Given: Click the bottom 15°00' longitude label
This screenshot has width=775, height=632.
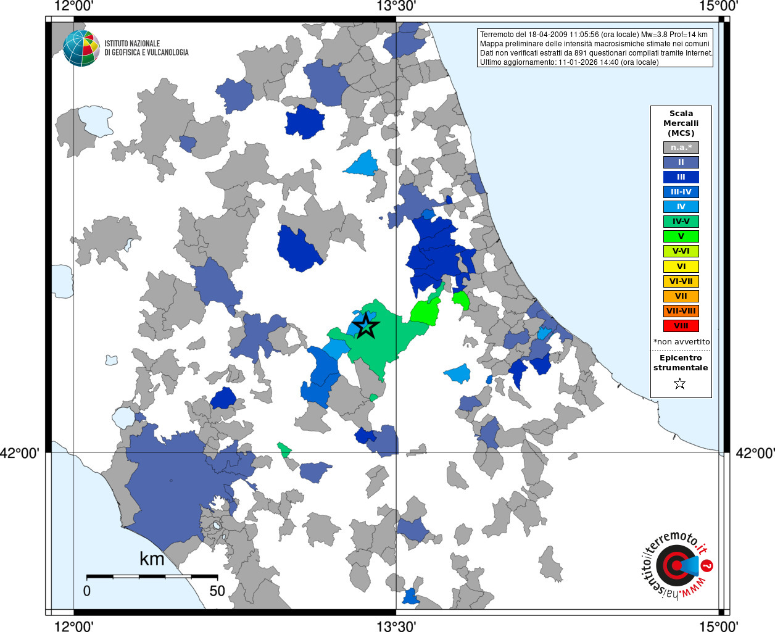Looking at the screenshot, I should tap(718, 626).
